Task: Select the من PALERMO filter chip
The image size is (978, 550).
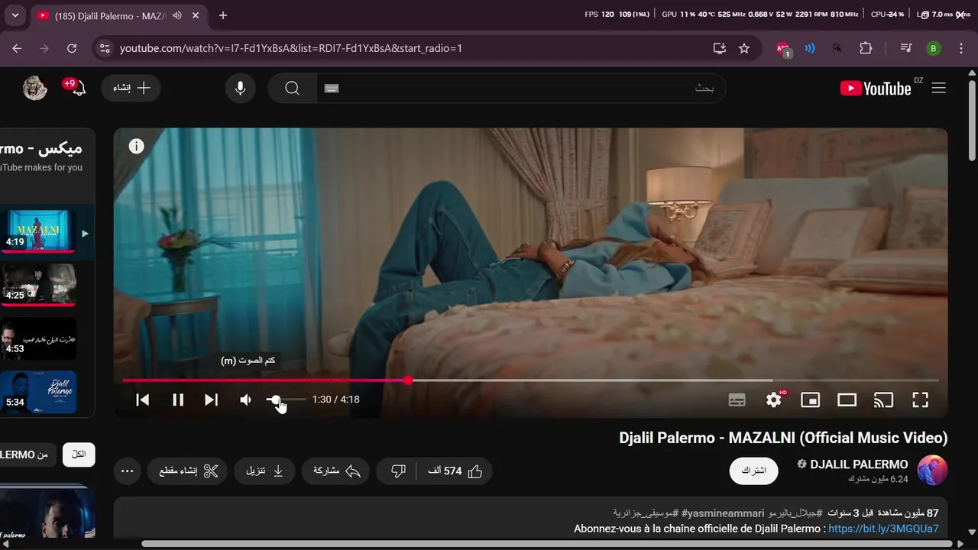Action: tap(27, 455)
